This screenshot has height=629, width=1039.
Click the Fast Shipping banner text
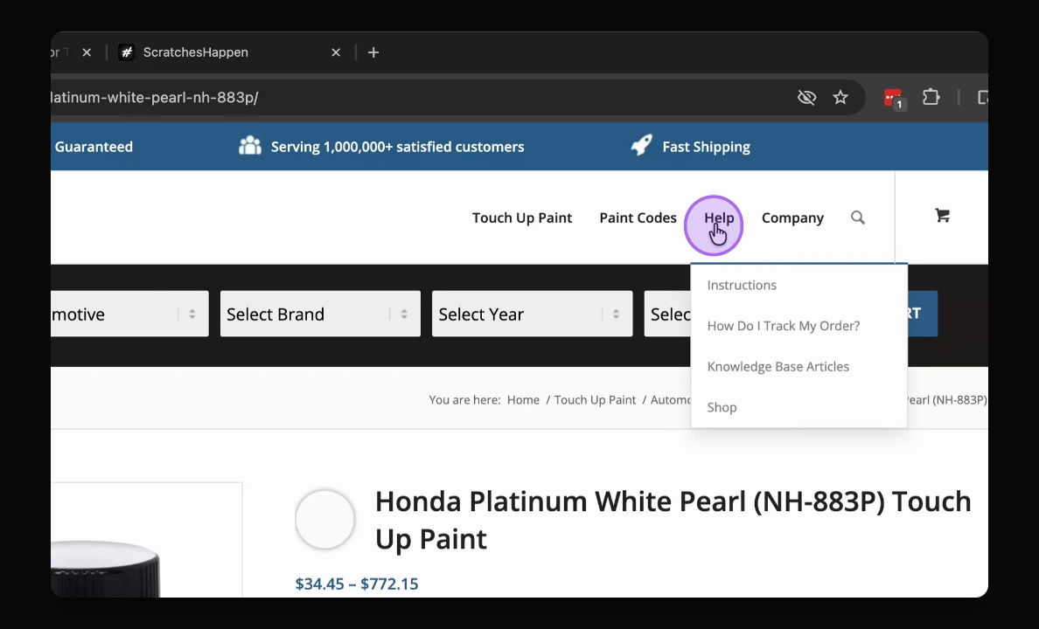(707, 147)
